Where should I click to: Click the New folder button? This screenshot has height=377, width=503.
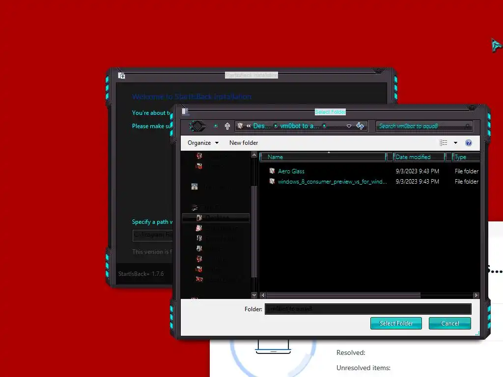[x=244, y=143]
